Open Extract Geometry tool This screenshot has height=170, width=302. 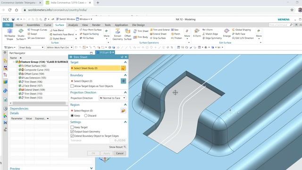117,34
